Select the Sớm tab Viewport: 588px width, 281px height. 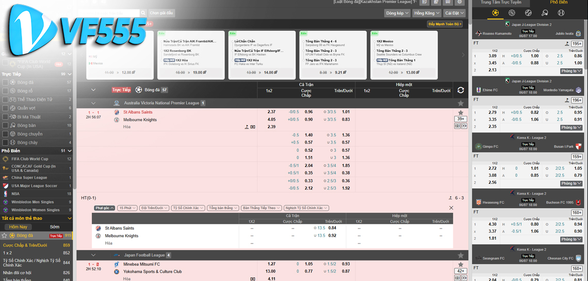[55, 227]
